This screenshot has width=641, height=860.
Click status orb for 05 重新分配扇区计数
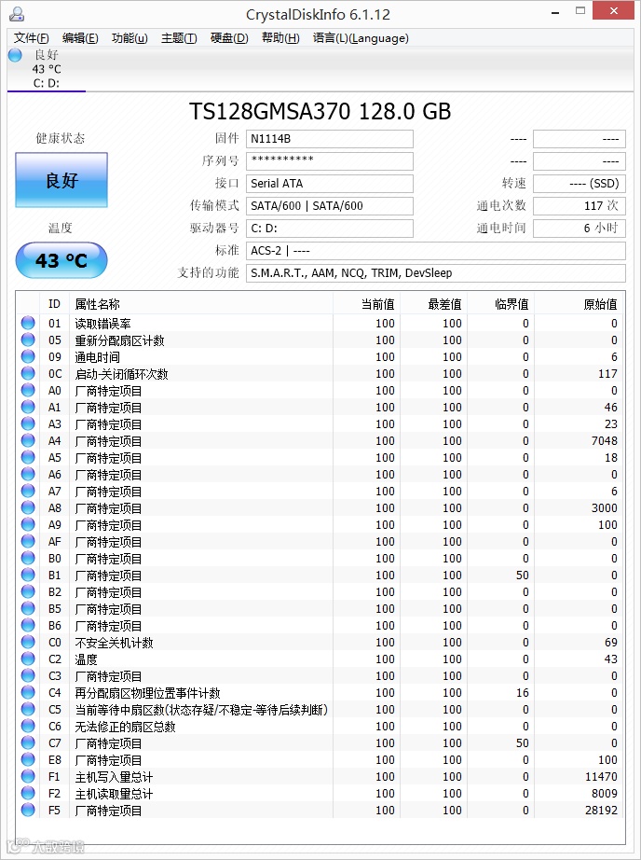point(28,340)
